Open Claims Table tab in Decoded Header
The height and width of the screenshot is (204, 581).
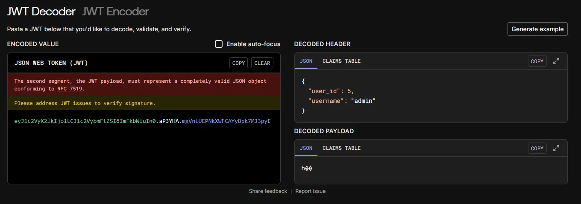[341, 61]
